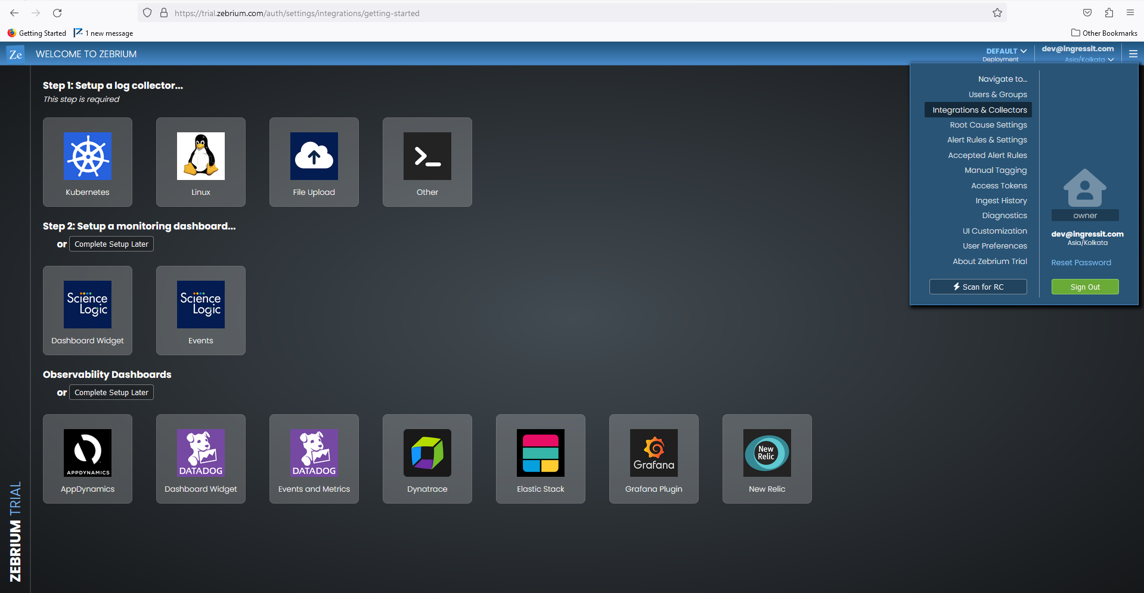Open the Other Bookmarks folder

coord(1104,33)
